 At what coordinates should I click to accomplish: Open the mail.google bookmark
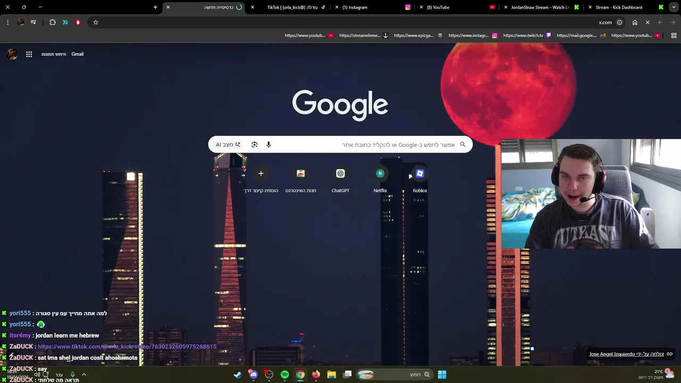click(x=581, y=36)
